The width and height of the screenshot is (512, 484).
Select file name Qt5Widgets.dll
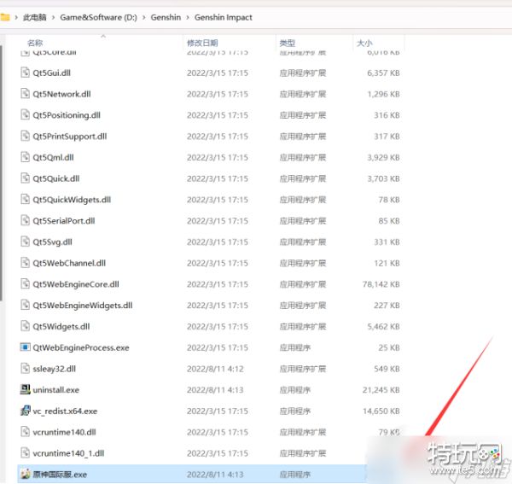pyautogui.click(x=61, y=326)
